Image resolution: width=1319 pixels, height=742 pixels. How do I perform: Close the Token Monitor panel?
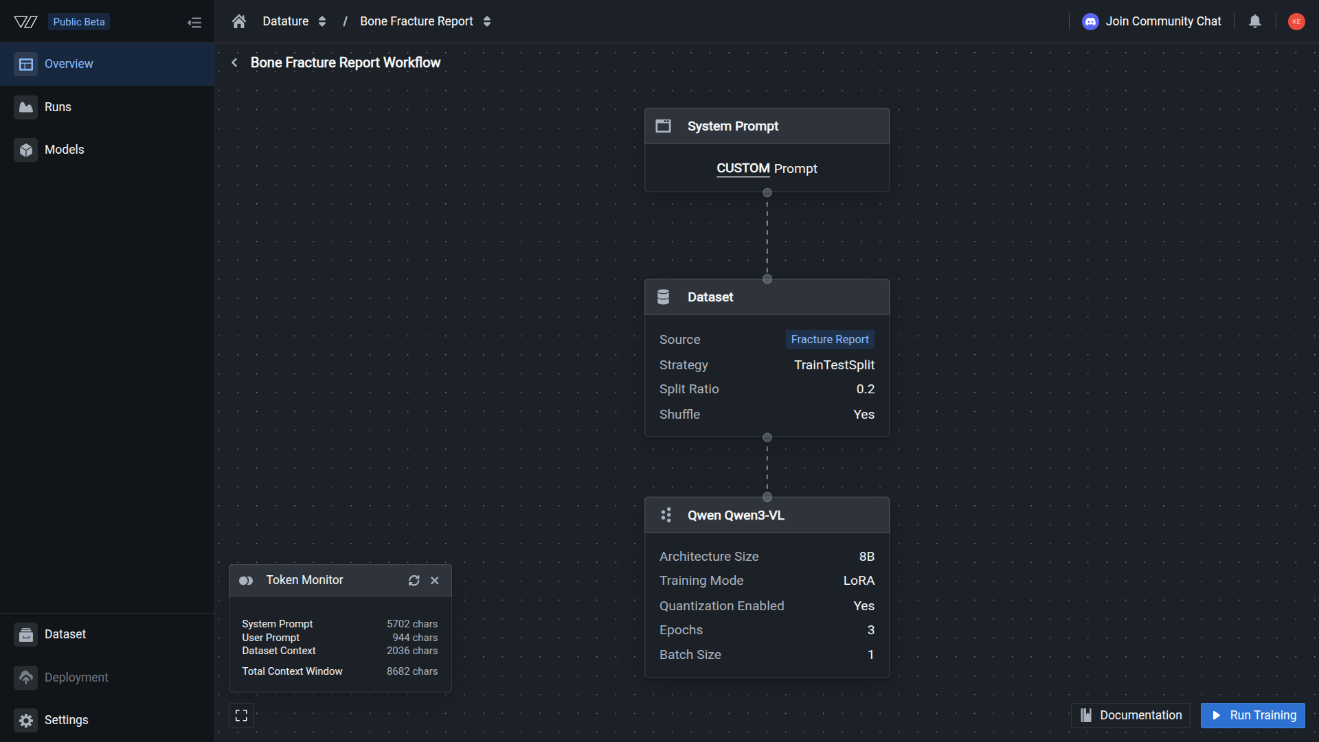435,581
